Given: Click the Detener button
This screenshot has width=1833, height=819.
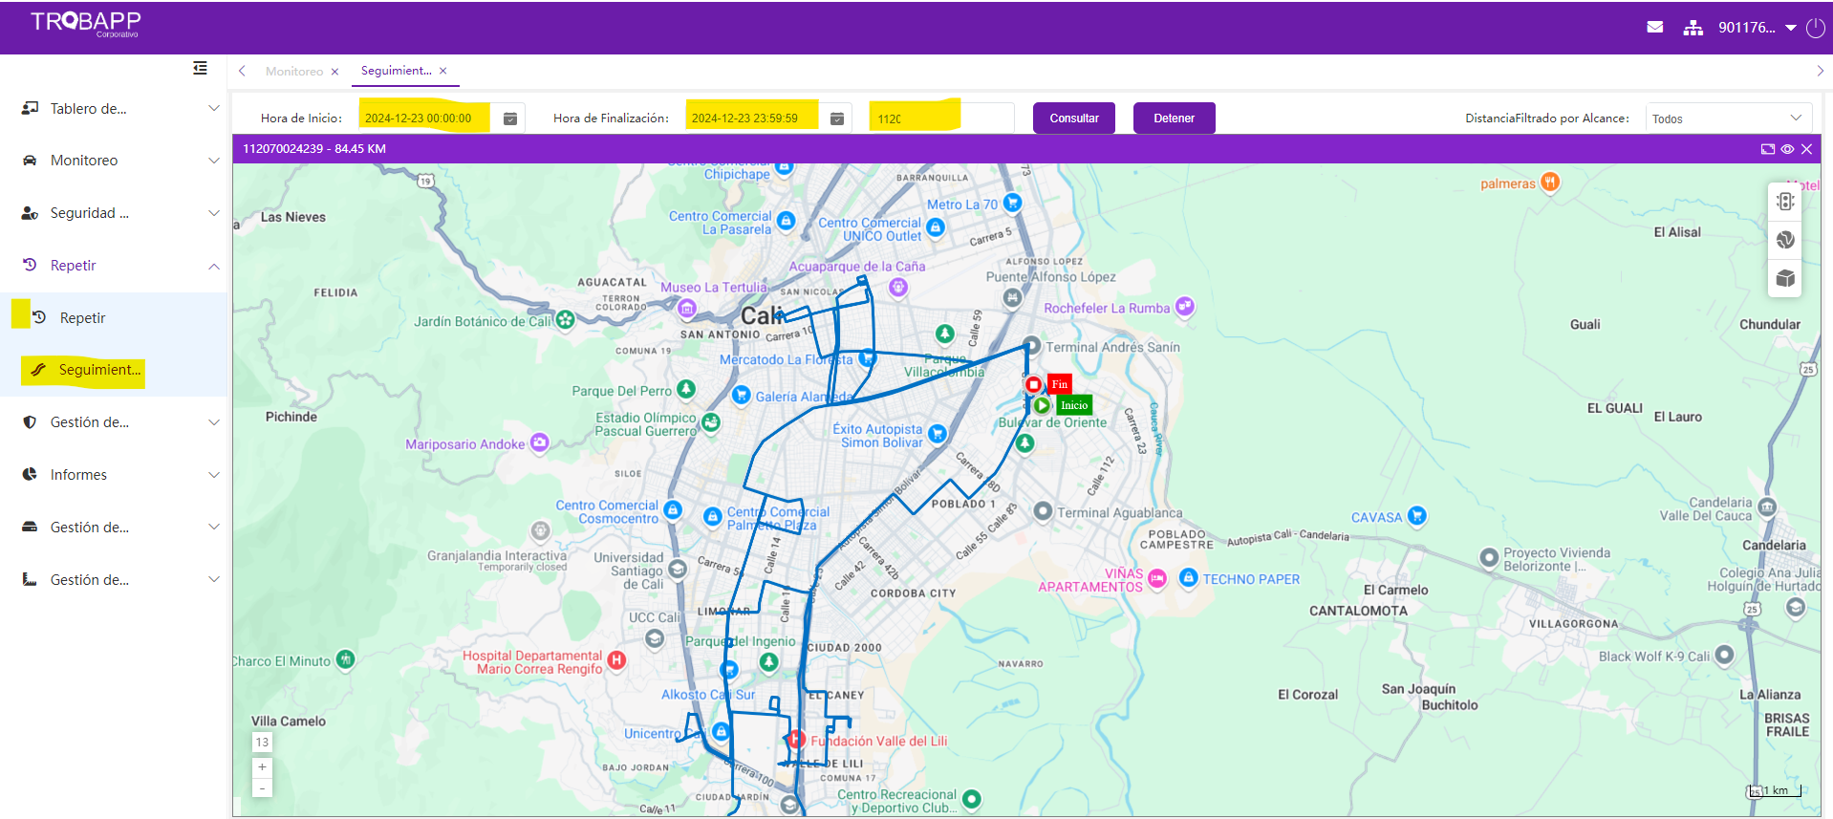Looking at the screenshot, I should pos(1175,119).
